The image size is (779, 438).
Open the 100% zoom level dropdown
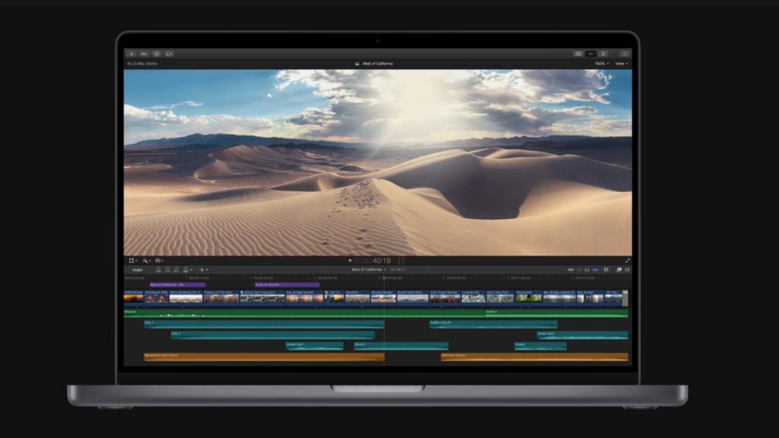[x=601, y=64]
